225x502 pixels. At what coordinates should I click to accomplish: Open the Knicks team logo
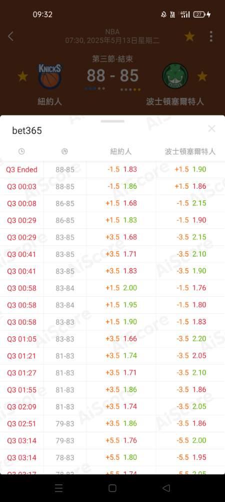tap(50, 76)
